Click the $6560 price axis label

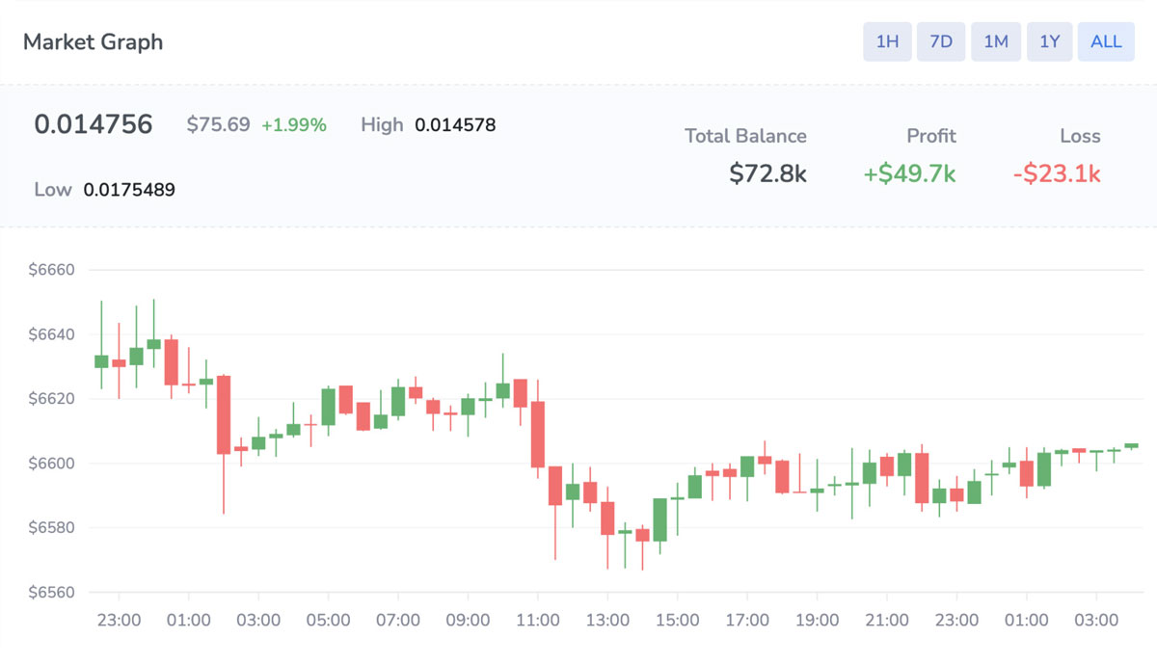click(51, 592)
